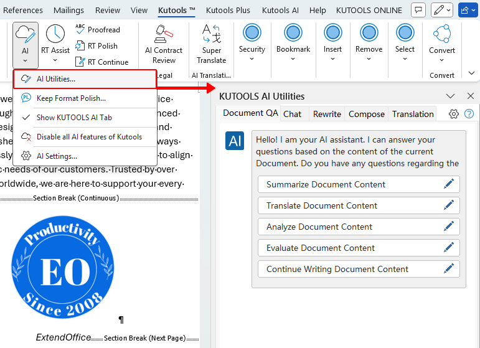Click the ExtendOffice caption text
The width and height of the screenshot is (480, 348).
coord(64,337)
